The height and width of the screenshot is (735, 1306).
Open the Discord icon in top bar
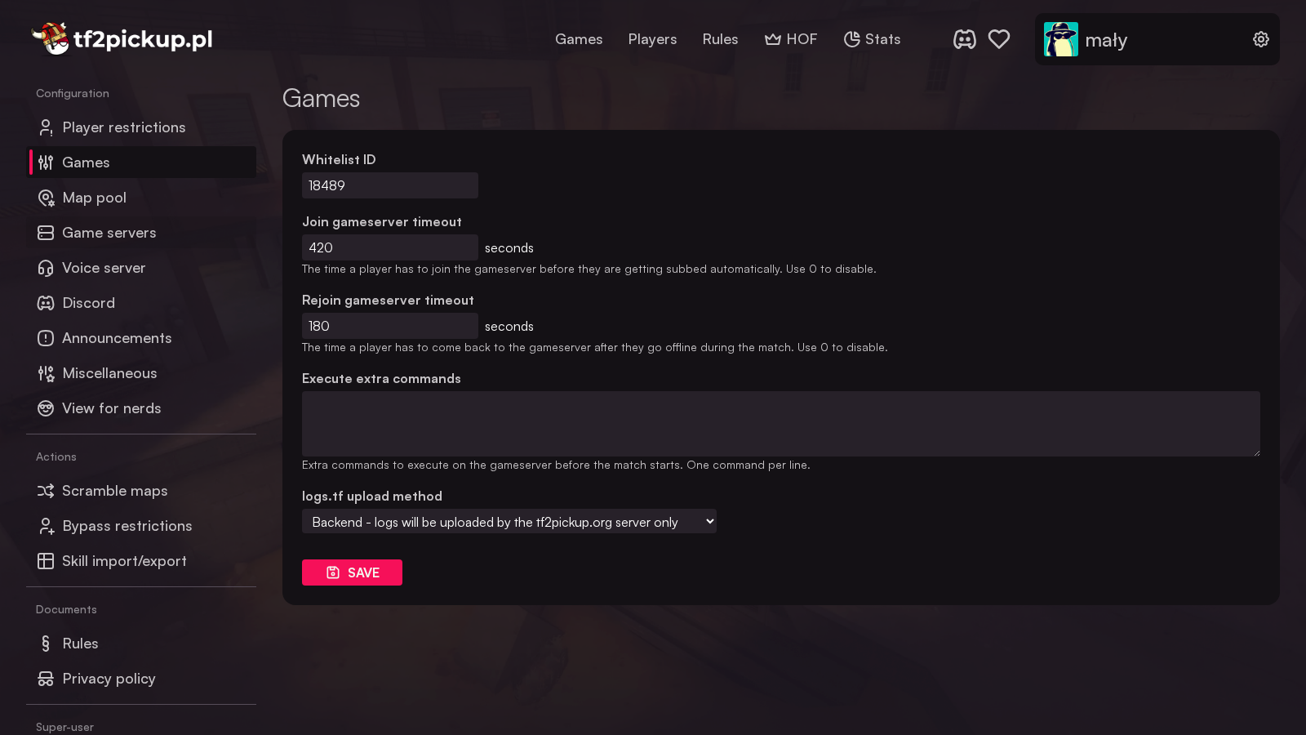coord(965,38)
